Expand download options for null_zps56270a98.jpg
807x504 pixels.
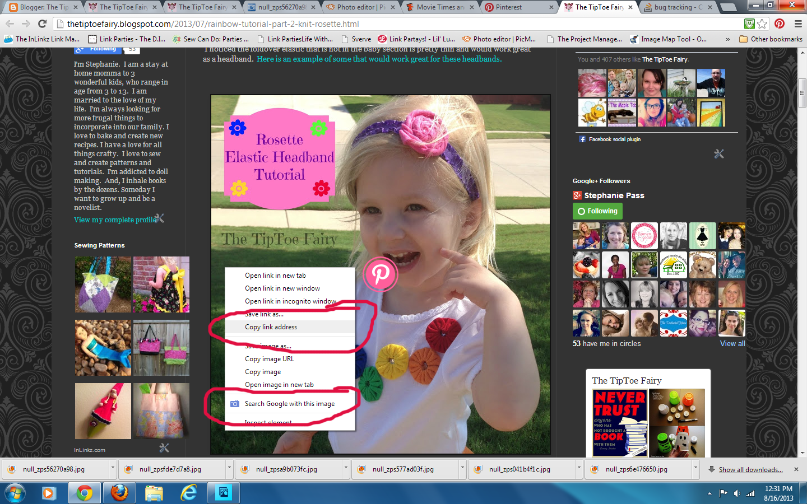tap(112, 469)
